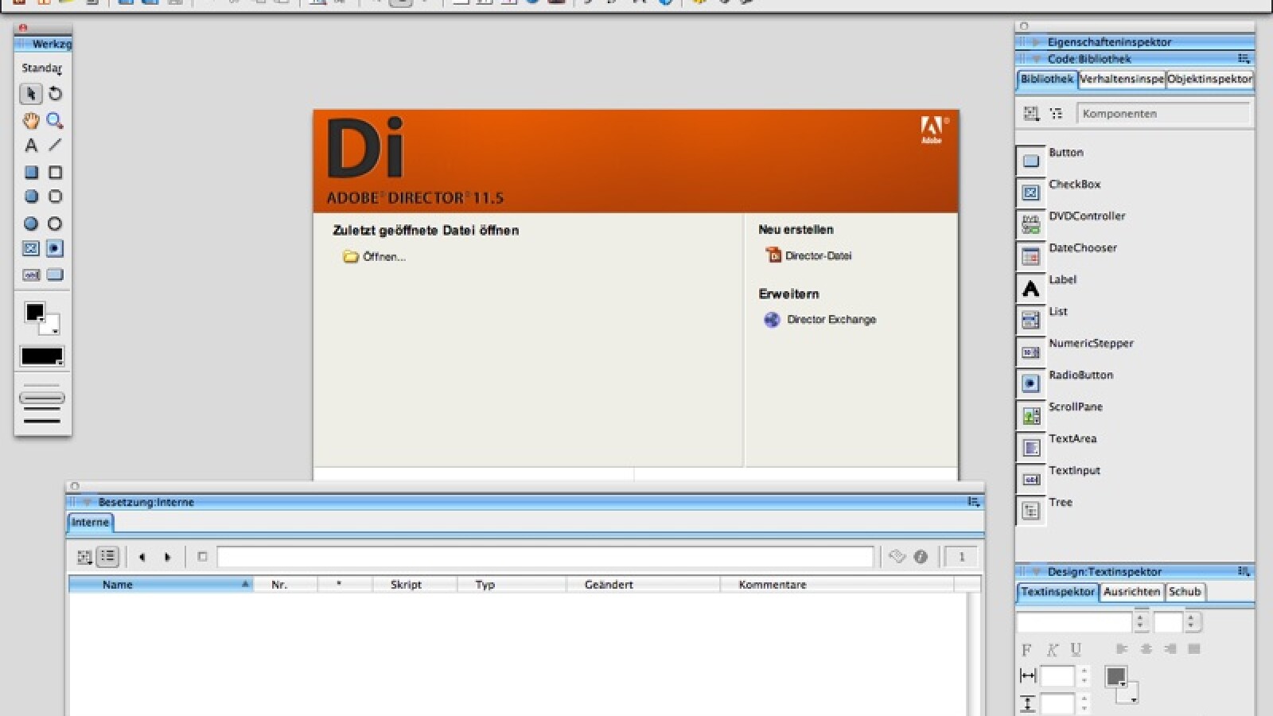Select the filled rectangle shape tool

(x=30, y=173)
